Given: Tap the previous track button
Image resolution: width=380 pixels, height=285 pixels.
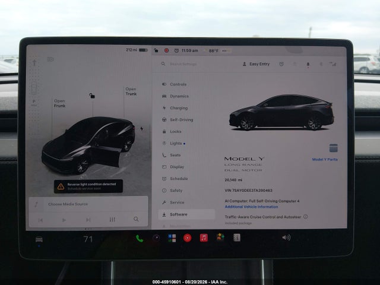Looking at the screenshot, I should (40, 220).
